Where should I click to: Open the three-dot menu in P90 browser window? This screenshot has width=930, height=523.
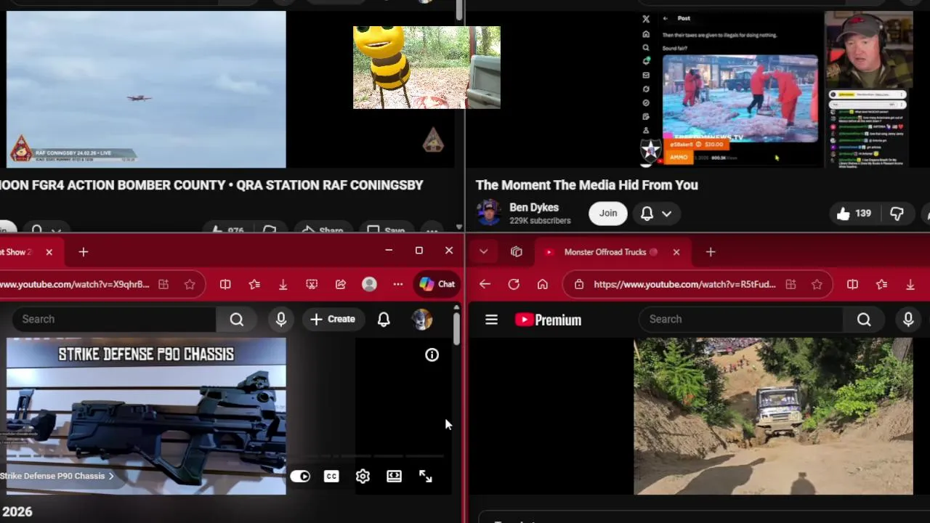click(x=398, y=284)
